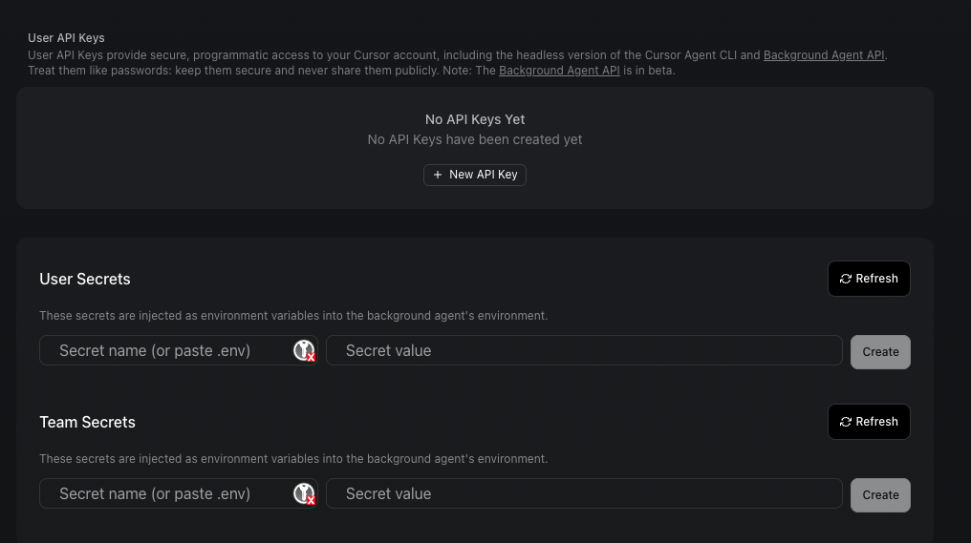Image resolution: width=971 pixels, height=543 pixels.
Task: Click the User Secrets heading
Action: [85, 279]
